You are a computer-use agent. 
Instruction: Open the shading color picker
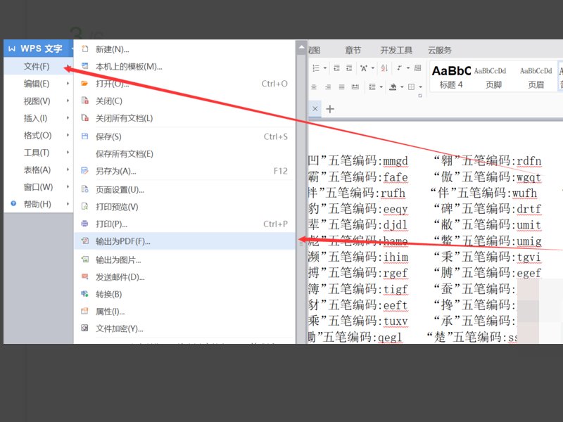(402, 87)
